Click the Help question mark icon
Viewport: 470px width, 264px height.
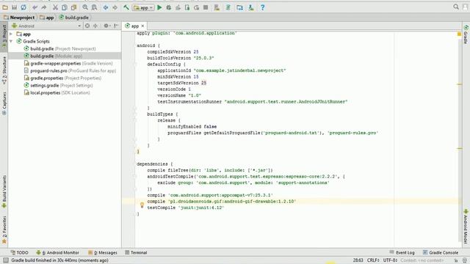click(x=262, y=7)
